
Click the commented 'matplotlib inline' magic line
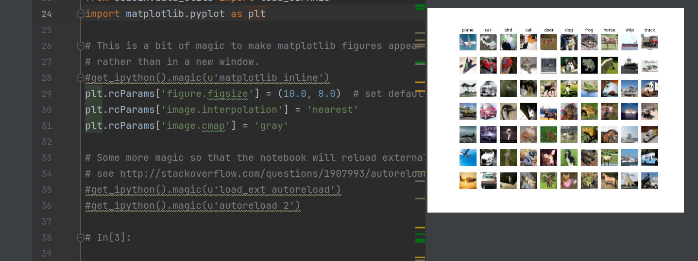207,78
